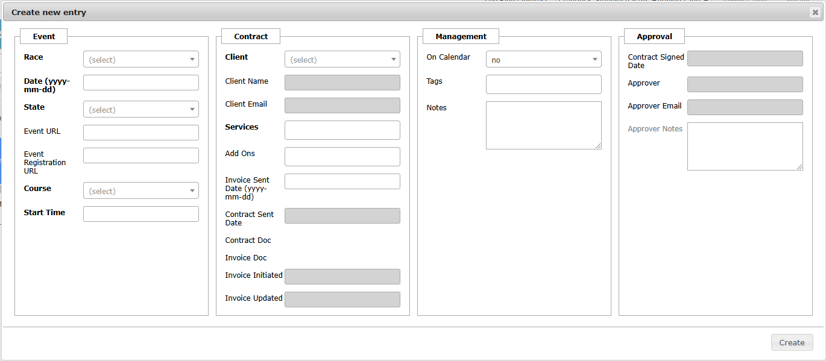Click the Invoice Sent Date field
The height and width of the screenshot is (361, 826).
click(342, 181)
